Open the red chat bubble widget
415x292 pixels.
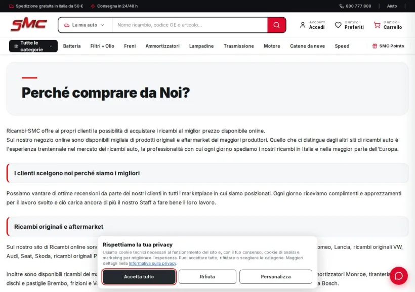pos(399,276)
